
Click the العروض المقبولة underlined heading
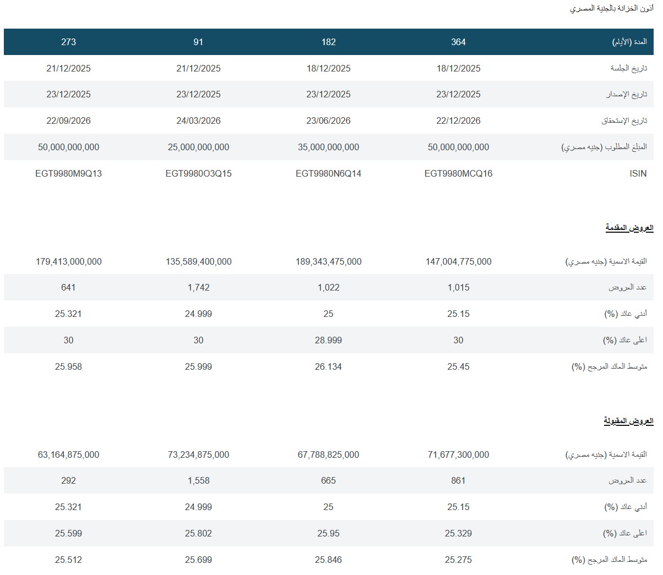628,421
